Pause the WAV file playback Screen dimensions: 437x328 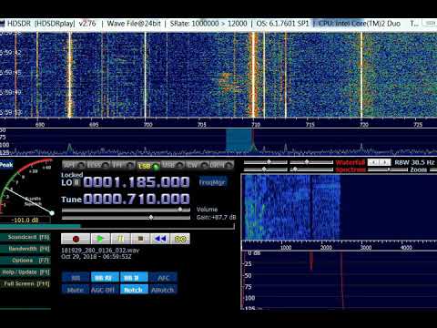120,239
